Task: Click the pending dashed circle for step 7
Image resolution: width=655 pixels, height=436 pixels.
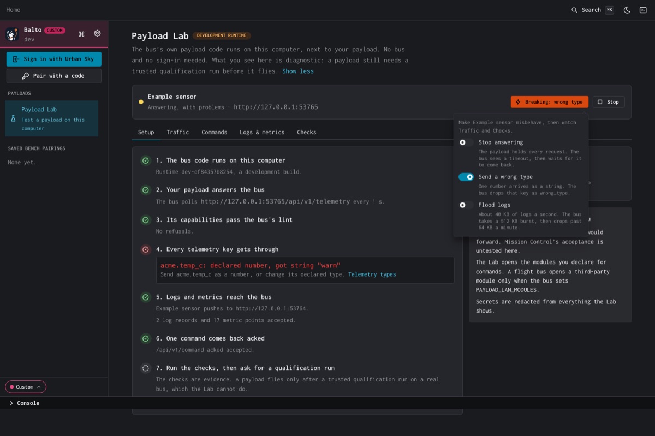Action: (x=146, y=368)
